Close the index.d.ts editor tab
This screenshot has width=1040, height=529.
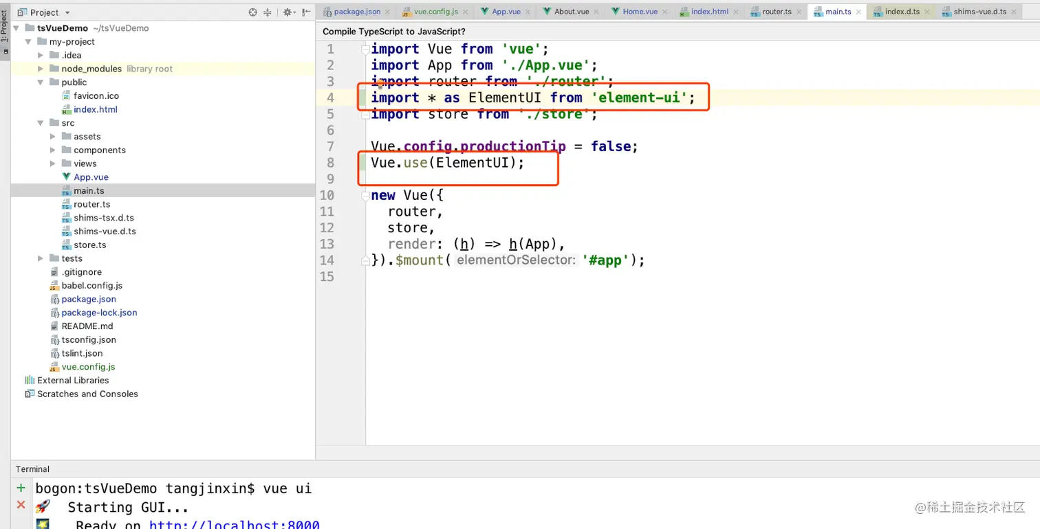[927, 12]
